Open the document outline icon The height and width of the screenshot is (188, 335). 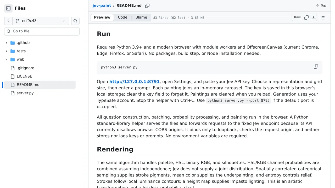[x=323, y=18]
